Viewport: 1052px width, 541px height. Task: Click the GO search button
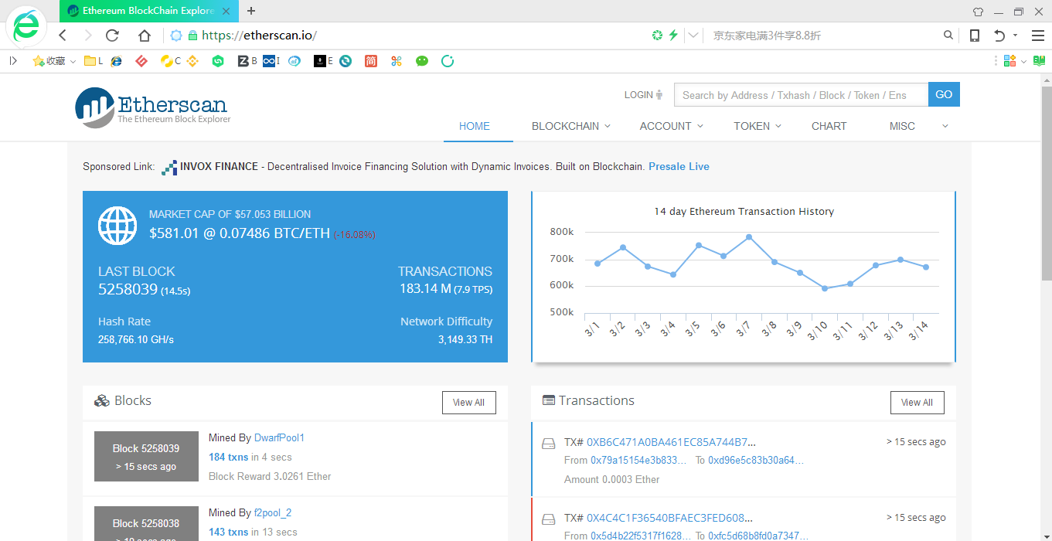tap(944, 94)
